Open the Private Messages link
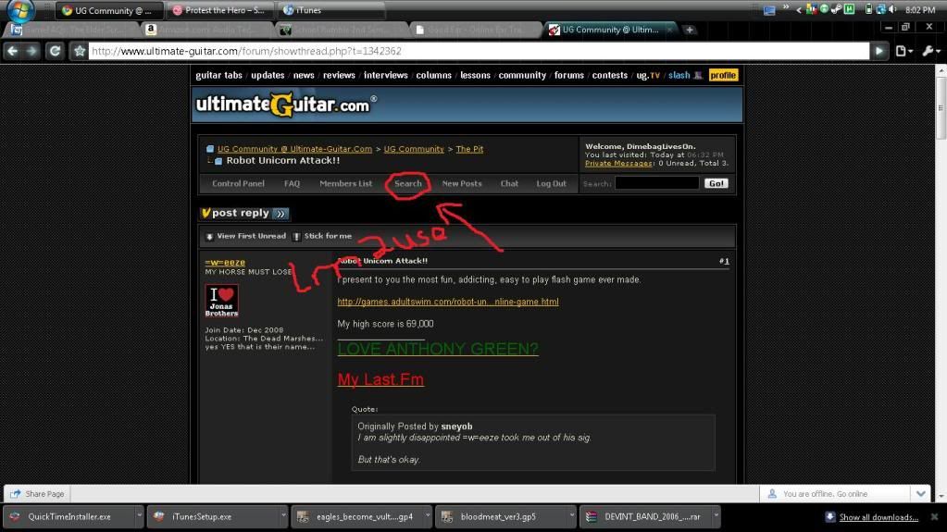The width and height of the screenshot is (947, 532). (618, 164)
